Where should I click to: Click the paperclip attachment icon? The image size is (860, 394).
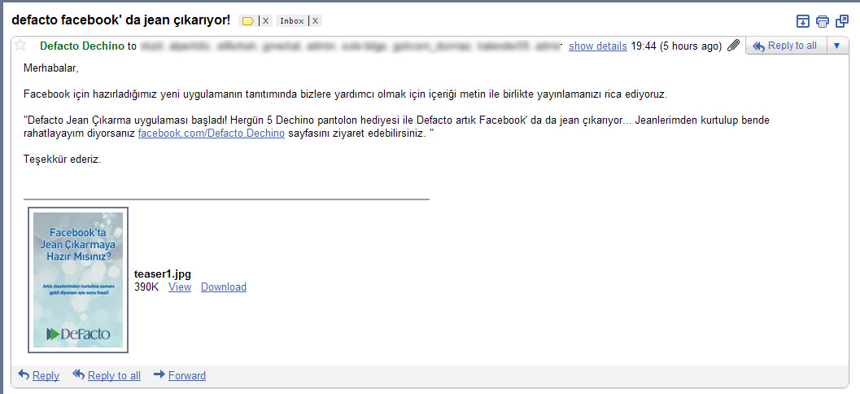click(733, 46)
